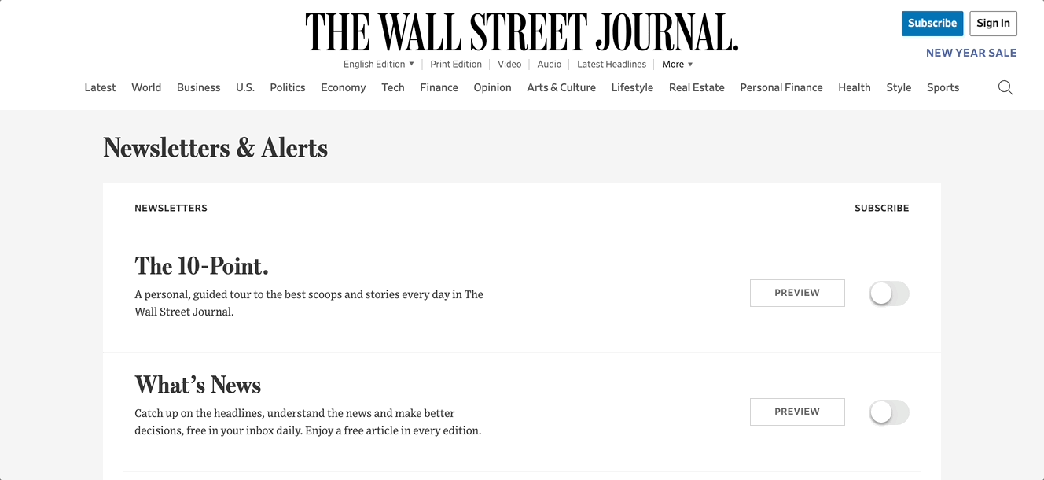This screenshot has width=1044, height=480.
Task: Preview the What's News newsletter
Action: pos(797,412)
